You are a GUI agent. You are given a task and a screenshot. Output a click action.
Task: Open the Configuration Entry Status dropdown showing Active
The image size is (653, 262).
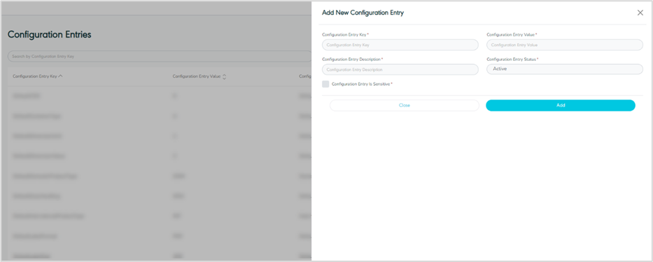[x=565, y=69]
